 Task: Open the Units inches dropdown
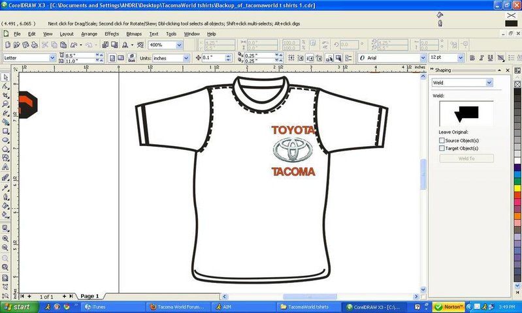click(186, 58)
